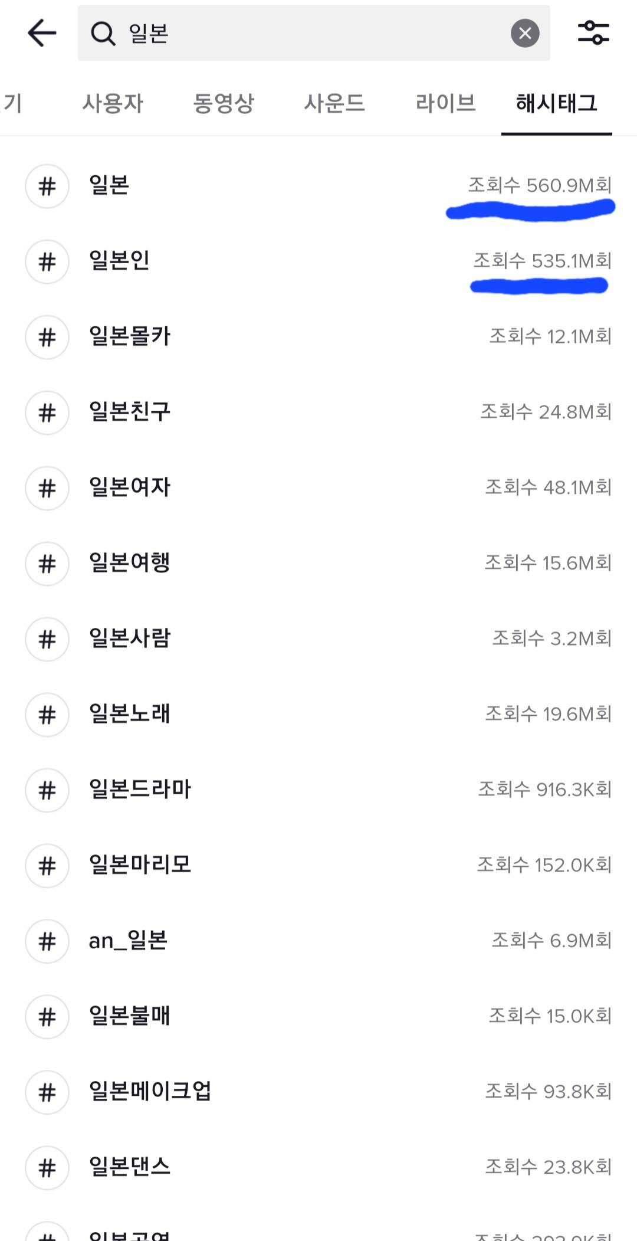This screenshot has width=637, height=1241.
Task: Click the magnifying glass search icon
Action: click(x=103, y=34)
